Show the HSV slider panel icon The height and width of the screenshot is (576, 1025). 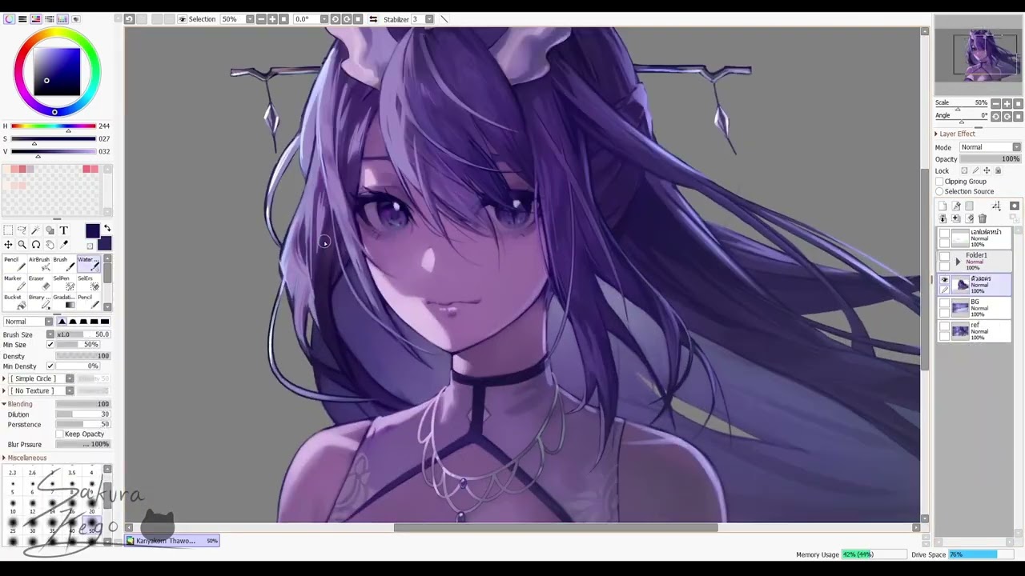(x=36, y=19)
